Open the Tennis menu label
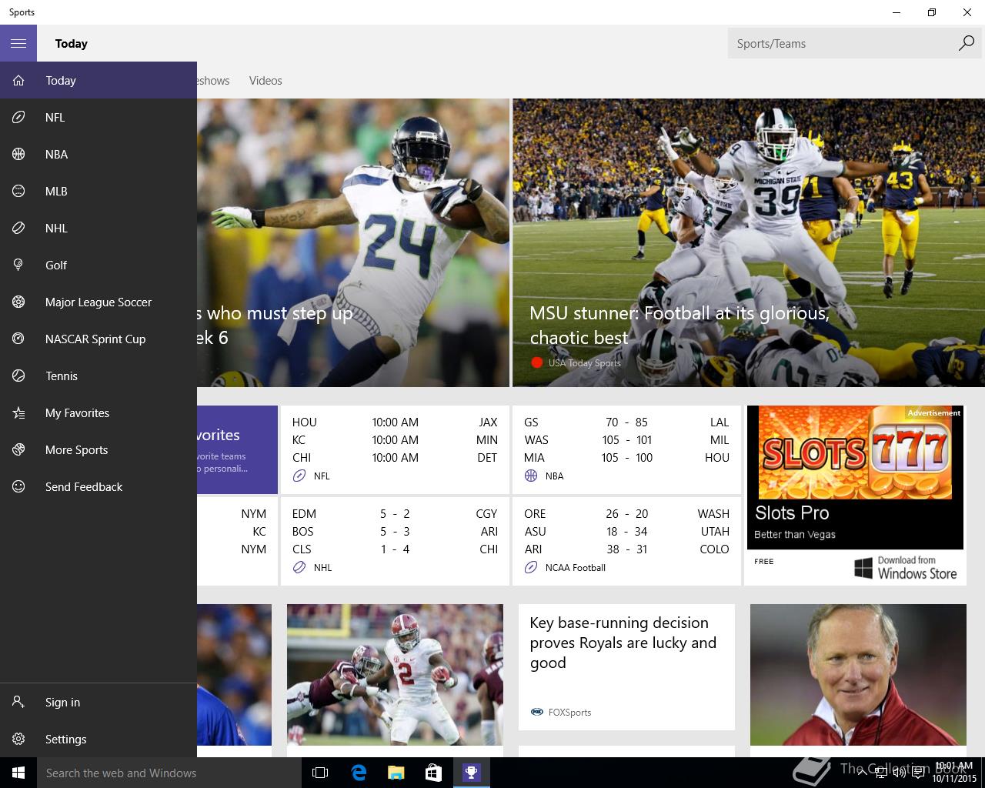The width and height of the screenshot is (985, 788). (62, 376)
